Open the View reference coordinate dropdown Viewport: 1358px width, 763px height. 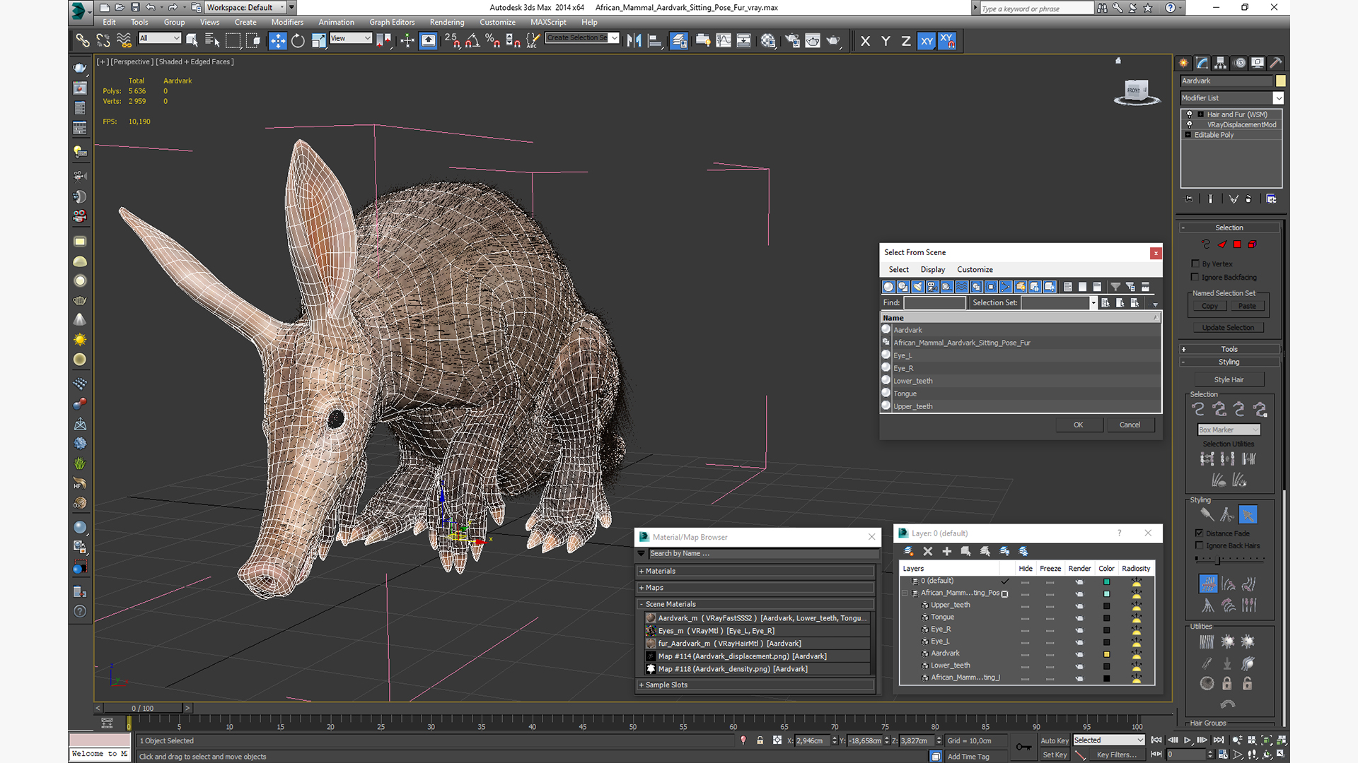tap(350, 38)
